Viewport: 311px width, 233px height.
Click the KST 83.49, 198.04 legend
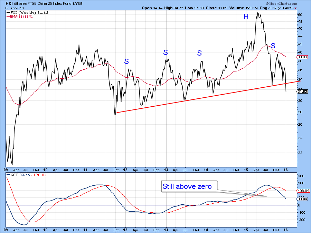point(26,175)
